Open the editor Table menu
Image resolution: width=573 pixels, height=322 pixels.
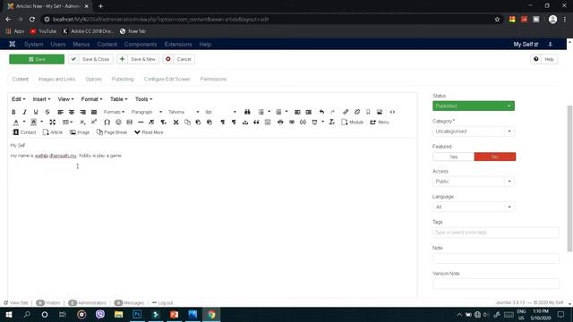(x=119, y=99)
